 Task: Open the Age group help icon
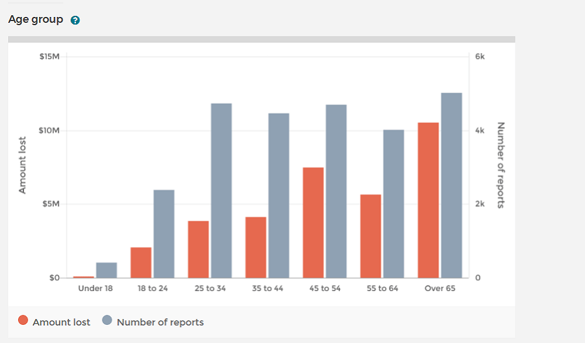(x=75, y=20)
